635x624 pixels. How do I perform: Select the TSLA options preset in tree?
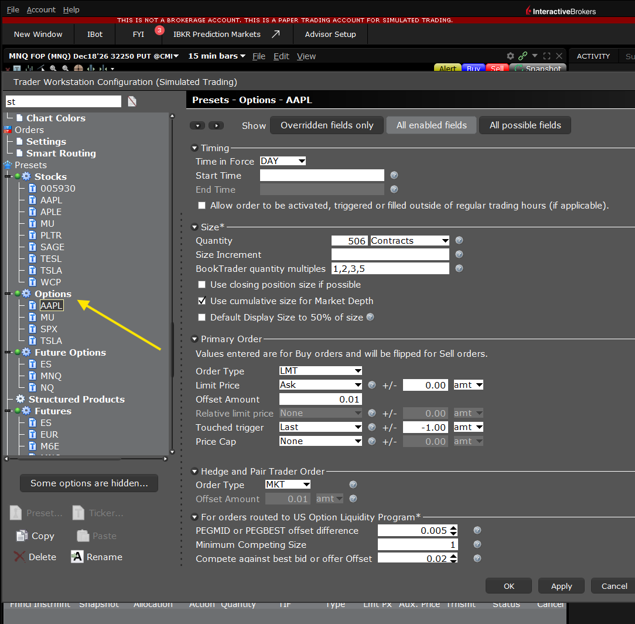tap(51, 340)
